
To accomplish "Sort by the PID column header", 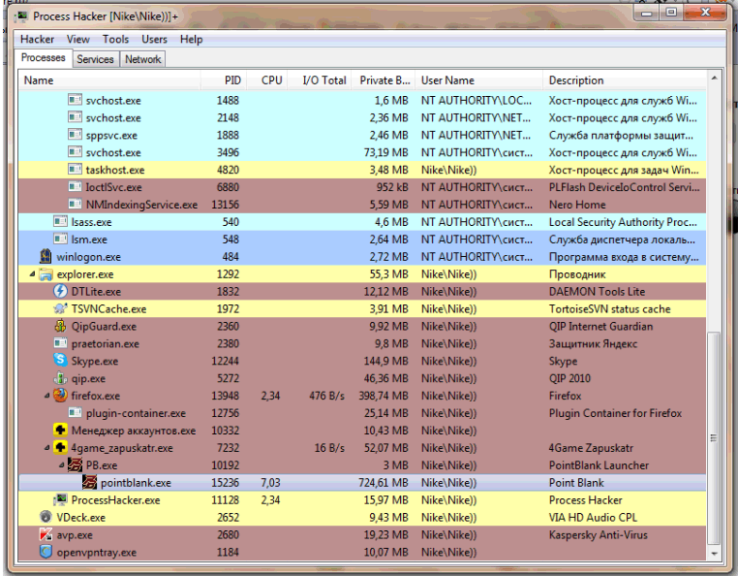I will 224,80.
